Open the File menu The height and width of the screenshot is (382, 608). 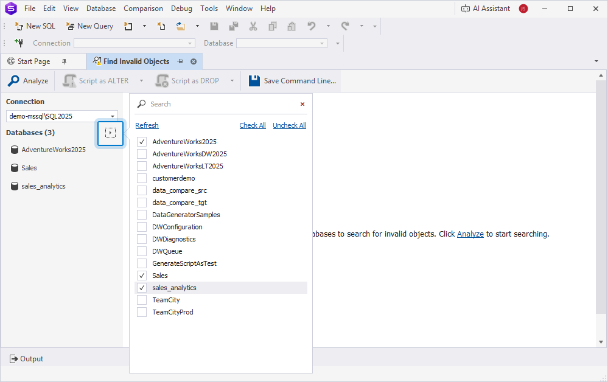click(30, 8)
